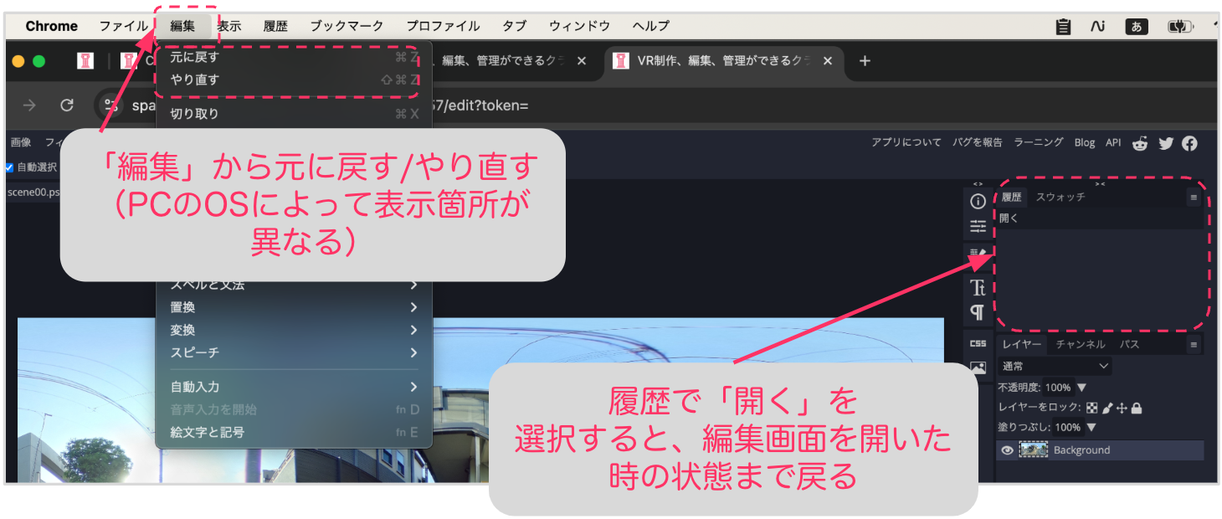This screenshot has height=519, width=1222.
Task: Open the 不透明度 opacity arrow
Action: 1081,388
